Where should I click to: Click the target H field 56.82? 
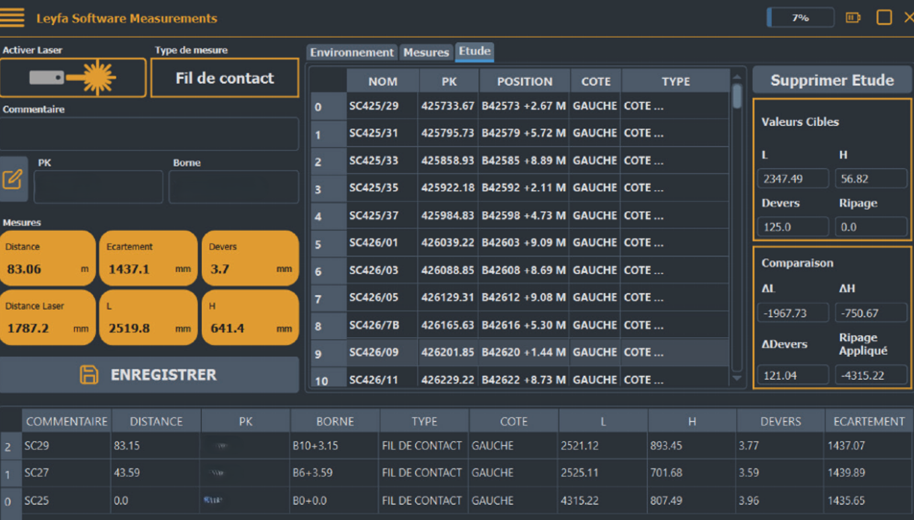pyautogui.click(x=871, y=178)
